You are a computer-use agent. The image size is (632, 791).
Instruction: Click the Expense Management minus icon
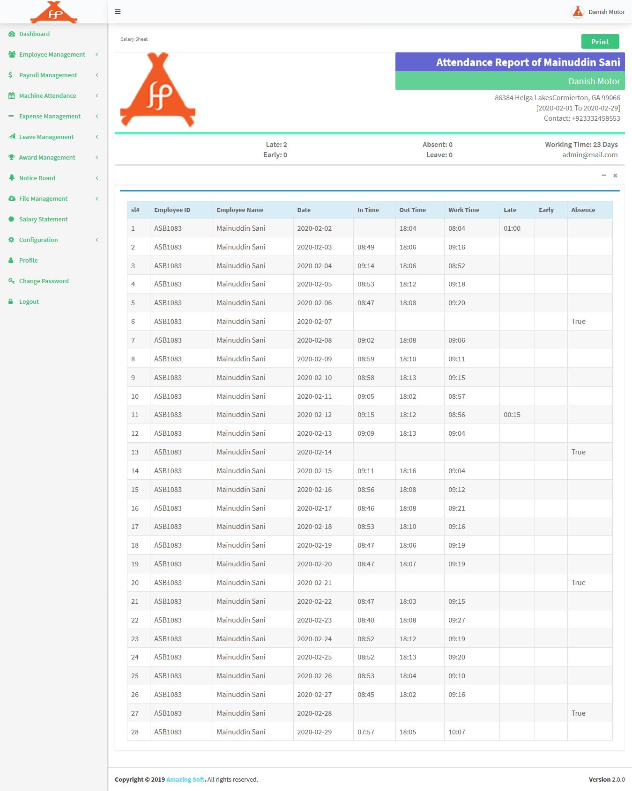point(11,116)
